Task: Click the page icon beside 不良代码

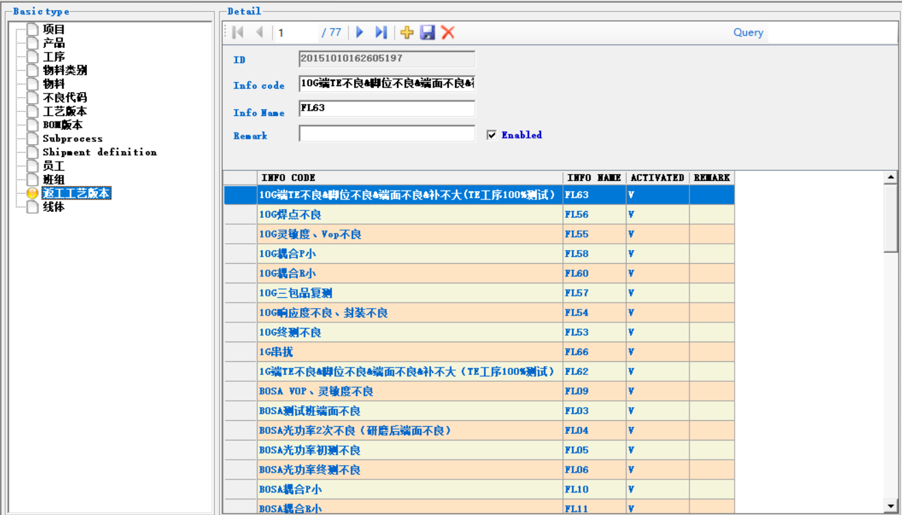Action: coord(32,98)
